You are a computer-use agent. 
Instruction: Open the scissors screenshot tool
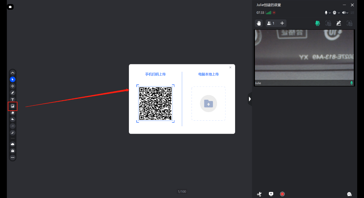pyautogui.click(x=259, y=194)
